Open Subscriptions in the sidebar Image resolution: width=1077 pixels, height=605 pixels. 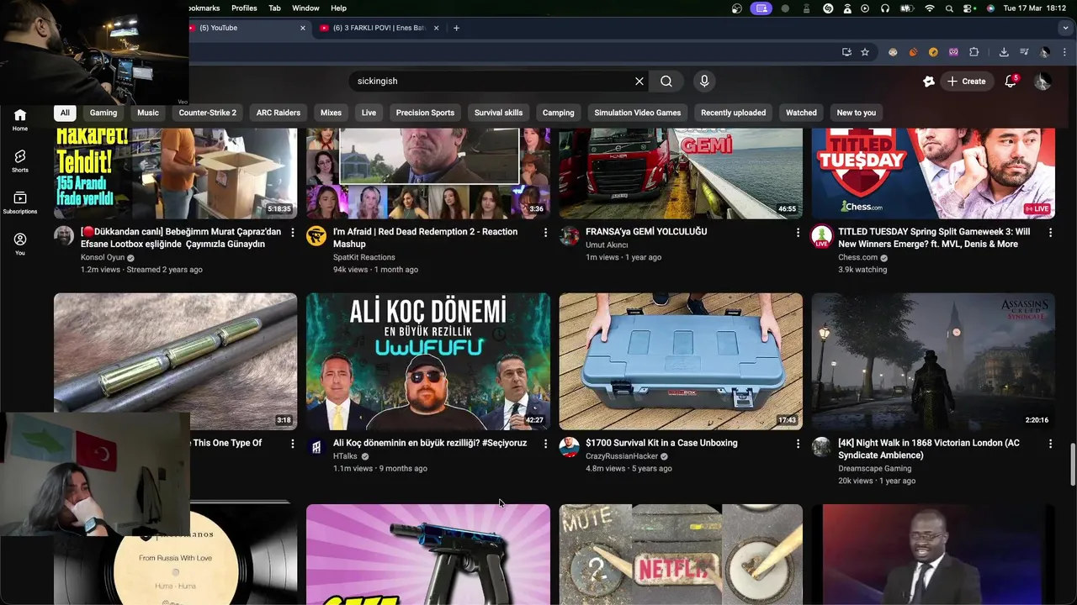pos(20,203)
